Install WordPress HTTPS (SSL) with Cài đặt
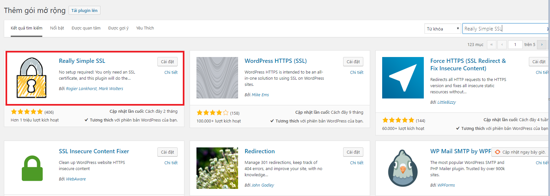The height and width of the screenshot is (196, 550). click(x=353, y=62)
